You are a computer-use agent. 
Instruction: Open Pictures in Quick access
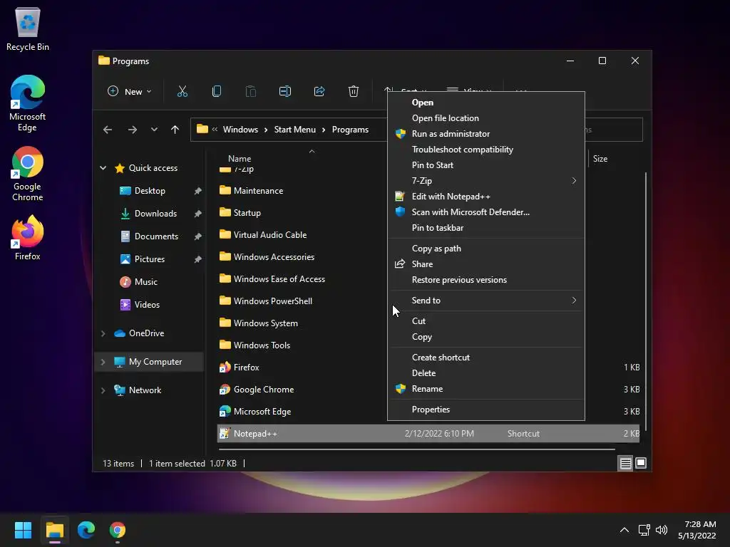[150, 259]
